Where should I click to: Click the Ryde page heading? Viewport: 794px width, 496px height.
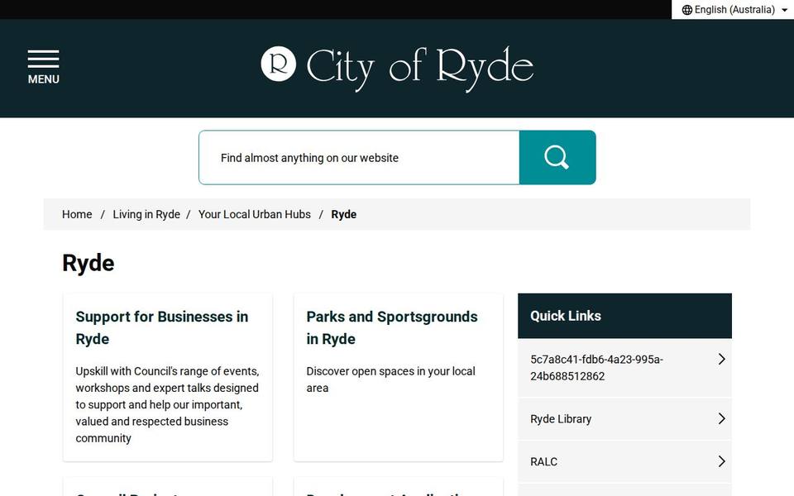[x=88, y=263]
